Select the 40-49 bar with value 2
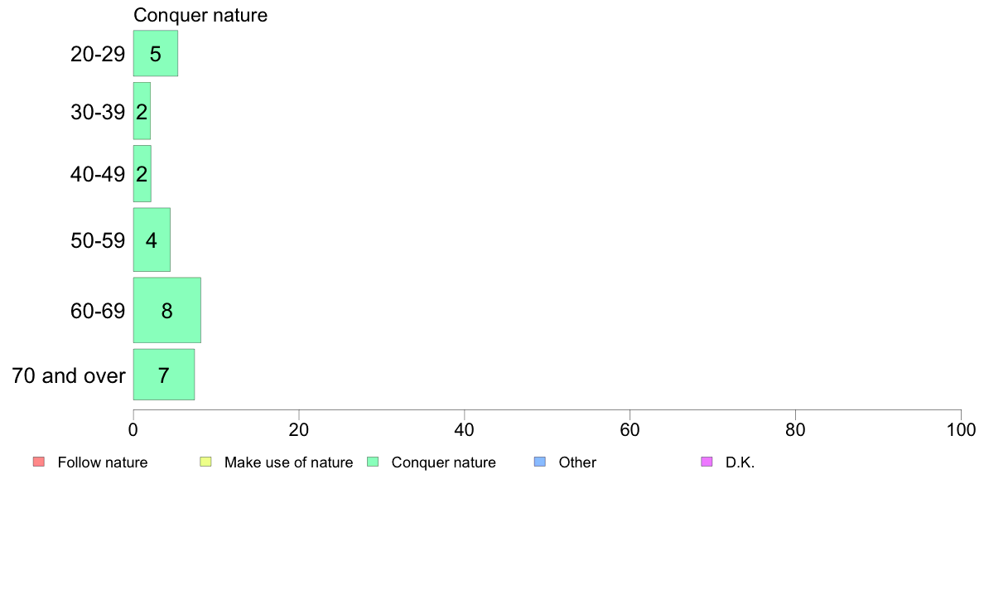The width and height of the screenshot is (984, 610). [x=142, y=174]
